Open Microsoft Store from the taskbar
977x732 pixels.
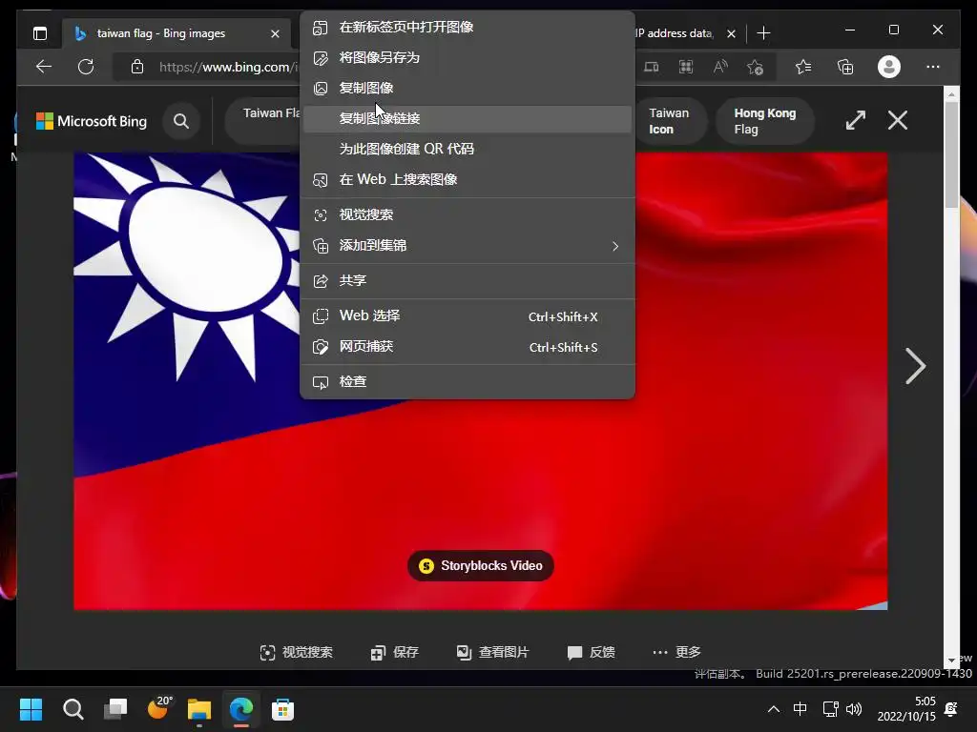tap(282, 709)
